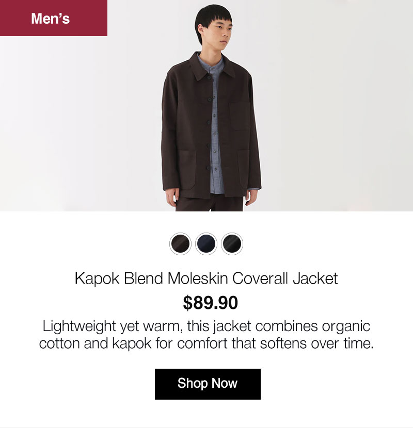
Task: Click the word 'organic' in the description
Action: point(346,327)
